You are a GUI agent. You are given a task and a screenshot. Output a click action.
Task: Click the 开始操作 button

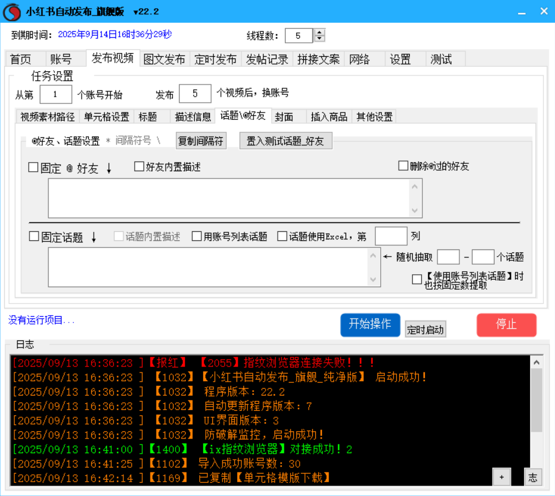tap(370, 325)
